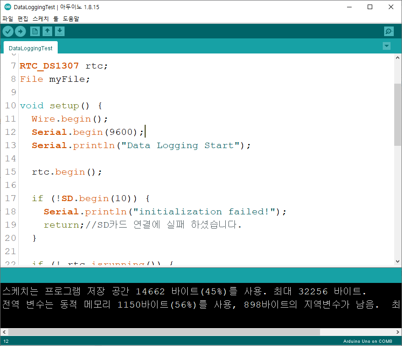Click the editor scroll down arrow
The height and width of the screenshot is (346, 402).
pyautogui.click(x=397, y=261)
